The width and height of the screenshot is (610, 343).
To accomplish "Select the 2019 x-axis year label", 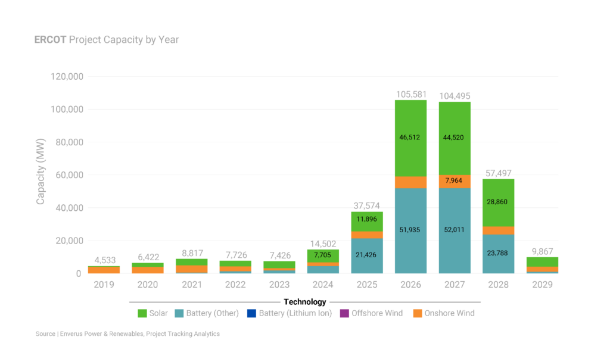I will click(104, 285).
